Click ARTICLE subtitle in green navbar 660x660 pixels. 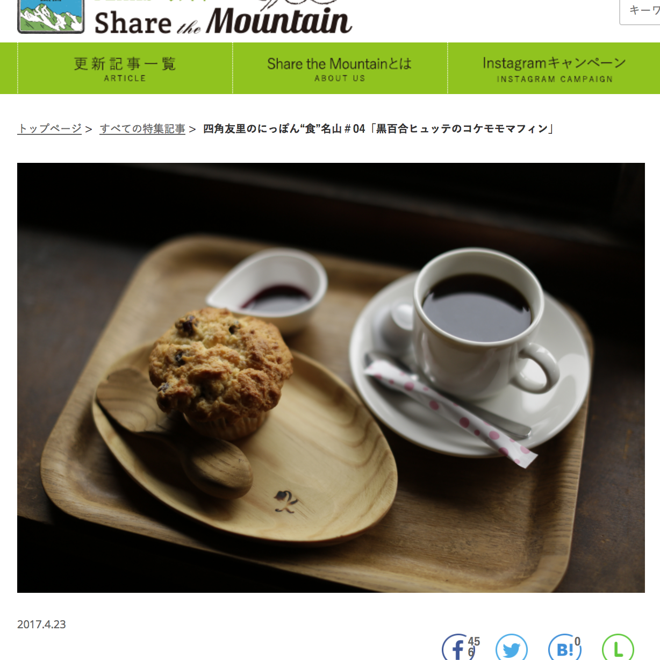125,78
